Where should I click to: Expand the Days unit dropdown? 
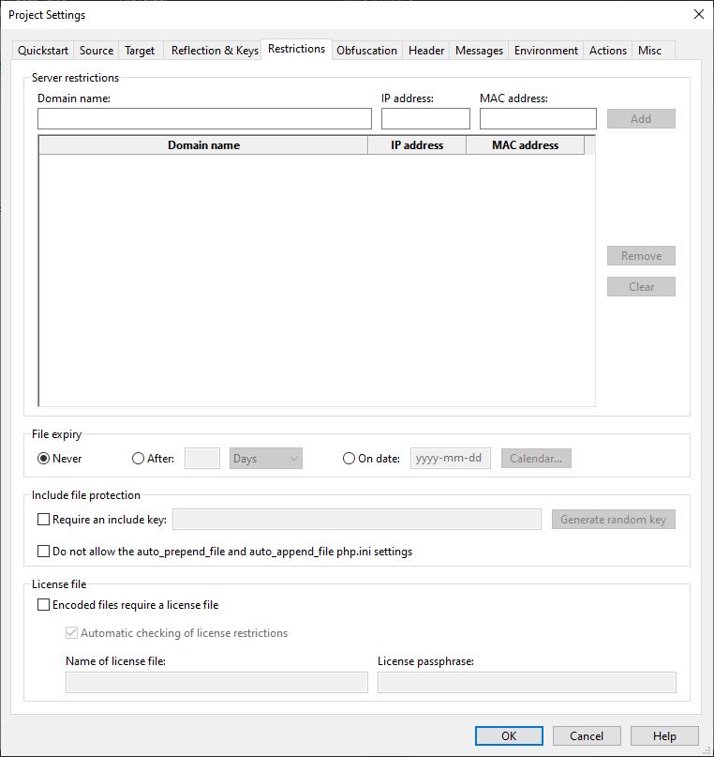[x=266, y=459]
